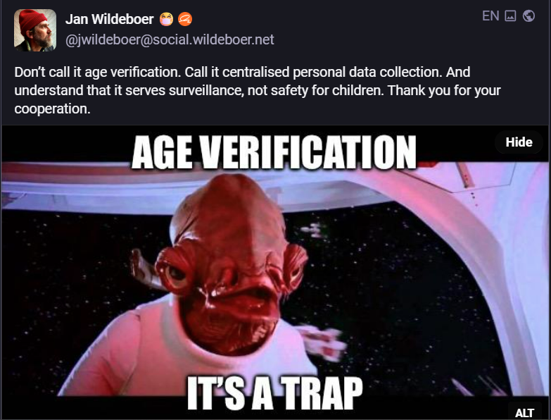
Task: Show image description via ALT badge
Action: tap(525, 412)
